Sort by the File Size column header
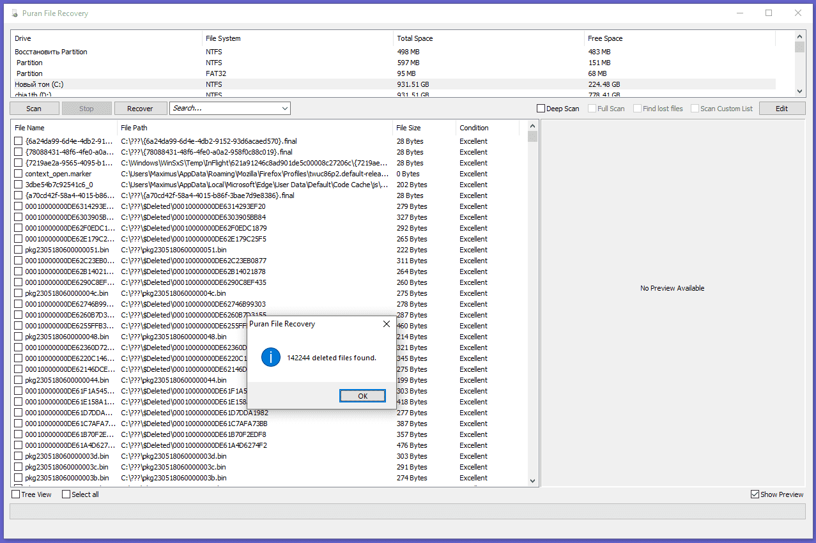The image size is (816, 543). [x=424, y=128]
